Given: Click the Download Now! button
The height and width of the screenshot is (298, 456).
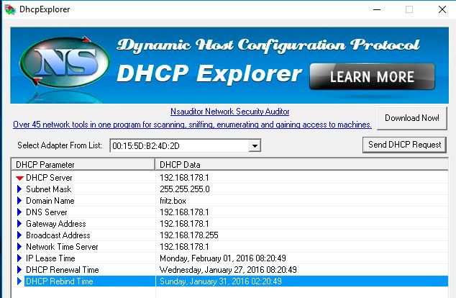Looking at the screenshot, I should point(412,118).
